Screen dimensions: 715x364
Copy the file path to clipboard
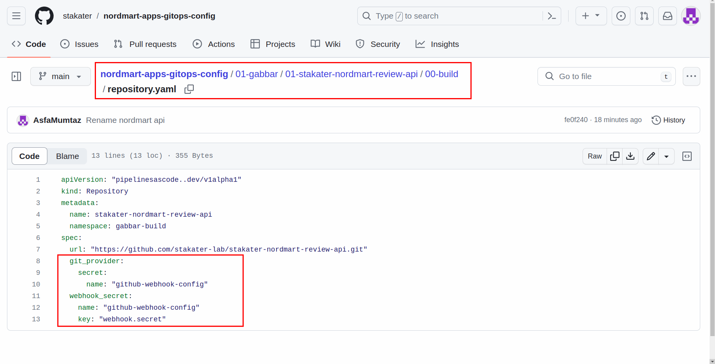[189, 89]
